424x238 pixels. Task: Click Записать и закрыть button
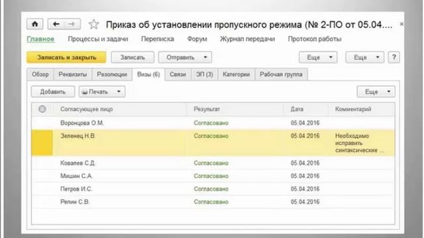[x=66, y=58]
